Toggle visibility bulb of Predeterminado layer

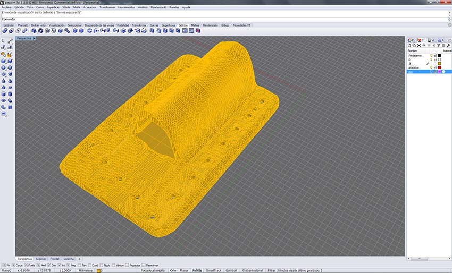431,56
